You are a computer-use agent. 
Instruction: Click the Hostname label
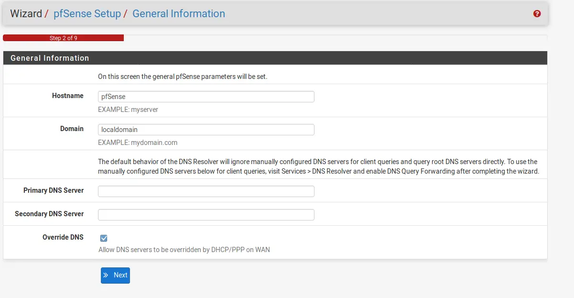(x=68, y=96)
